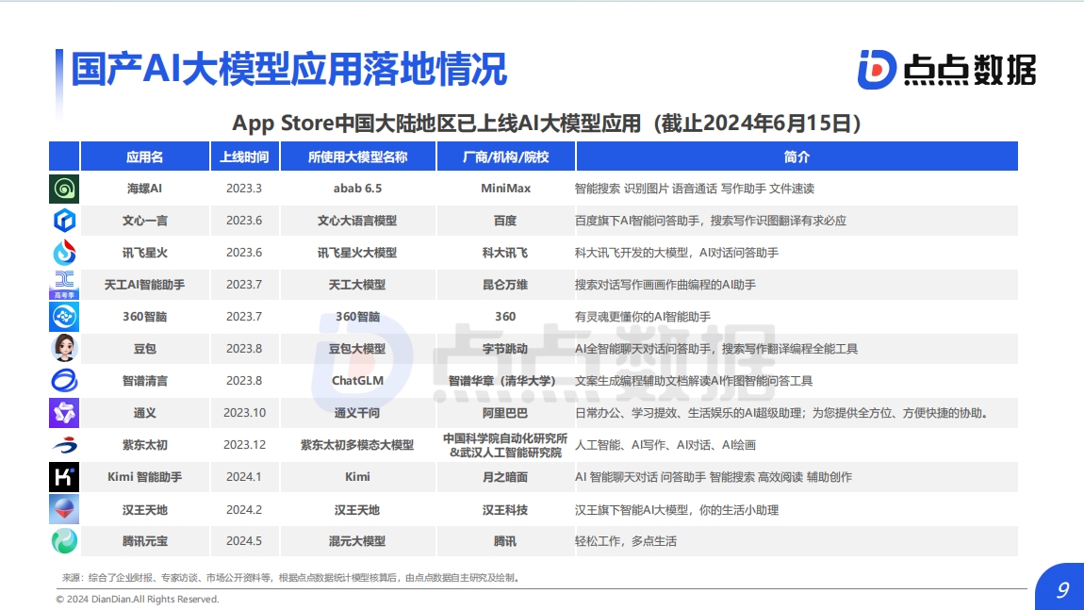
Task: Click the 轻松工作，多点生活 description
Action: click(x=626, y=541)
